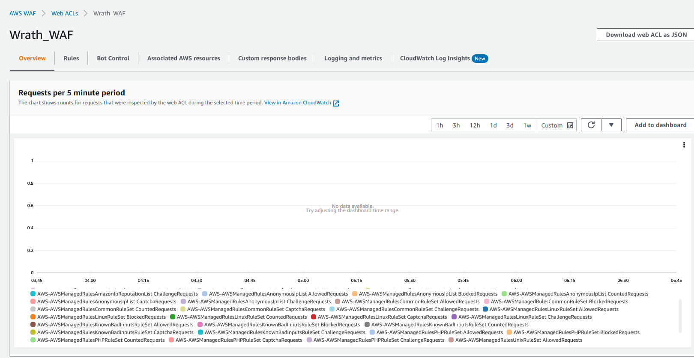Open the Bot Control tab

click(x=113, y=58)
